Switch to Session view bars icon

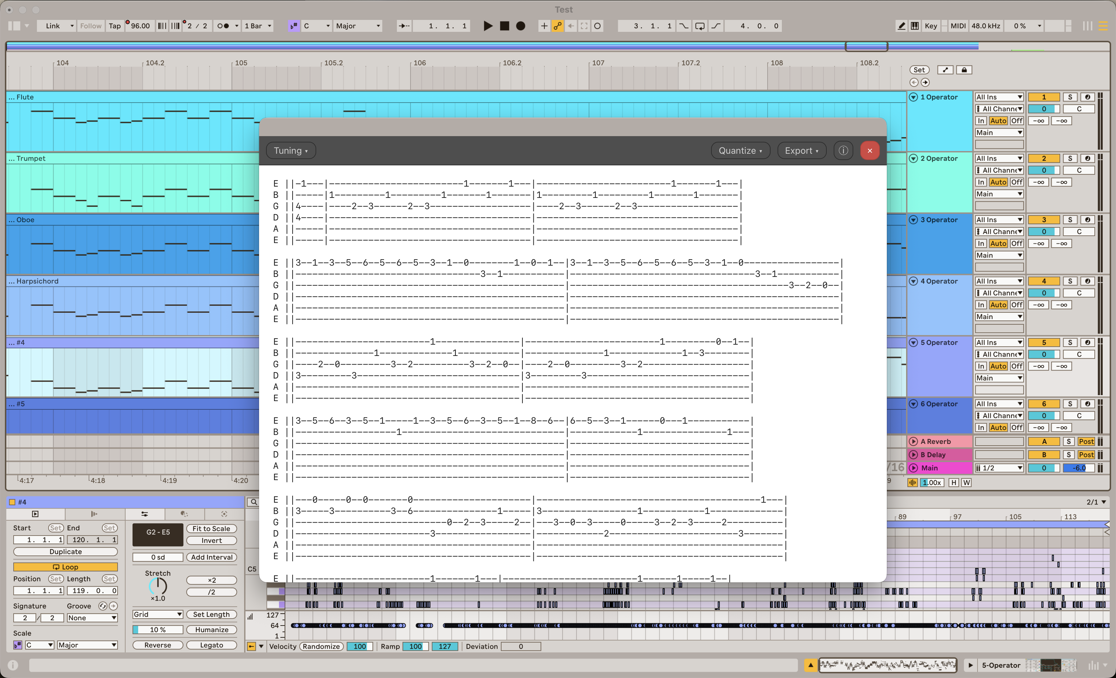click(x=1087, y=26)
